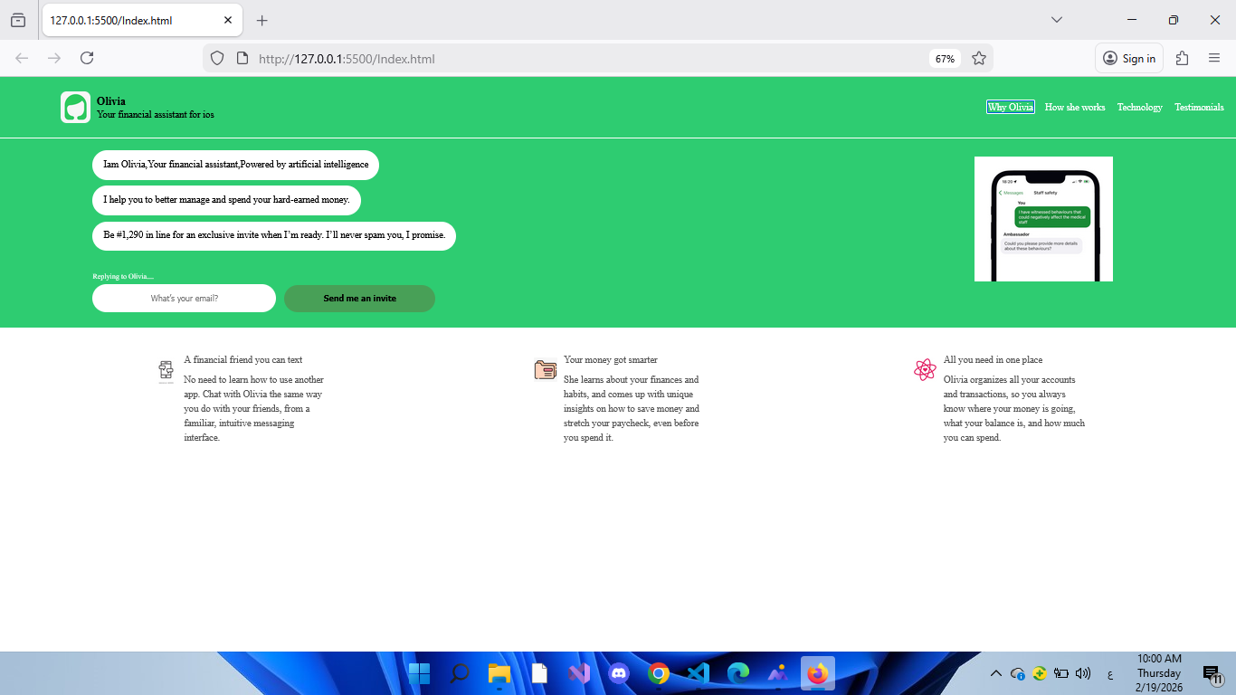The width and height of the screenshot is (1236, 695).
Task: Open Visual Studio Code from the taskbar
Action: 698,673
